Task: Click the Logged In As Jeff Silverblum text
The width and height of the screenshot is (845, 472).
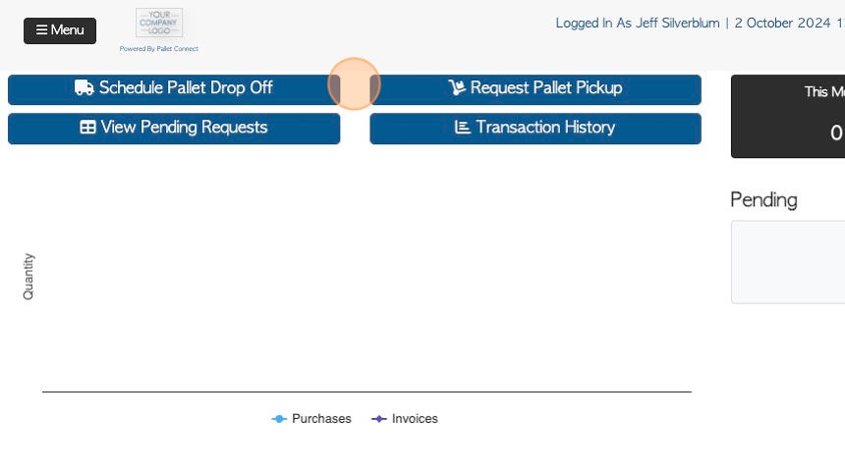Action: [x=638, y=24]
